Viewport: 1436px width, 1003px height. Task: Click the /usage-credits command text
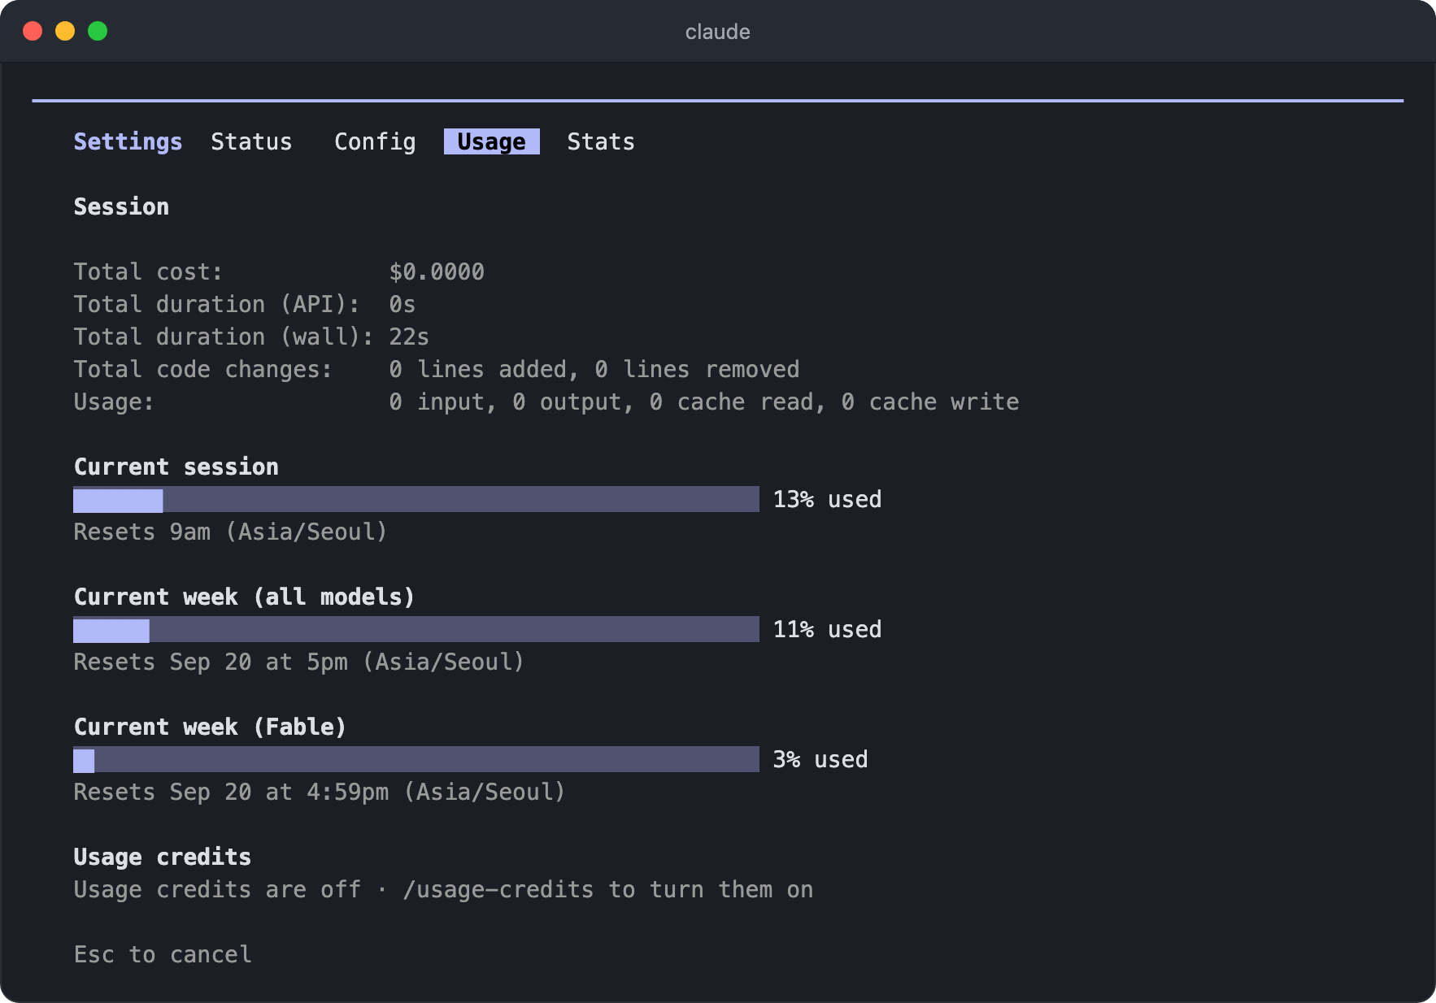498,889
